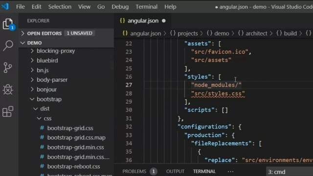Open the Selection menu
Image resolution: width=313 pixels, height=176 pixels.
[60, 6]
